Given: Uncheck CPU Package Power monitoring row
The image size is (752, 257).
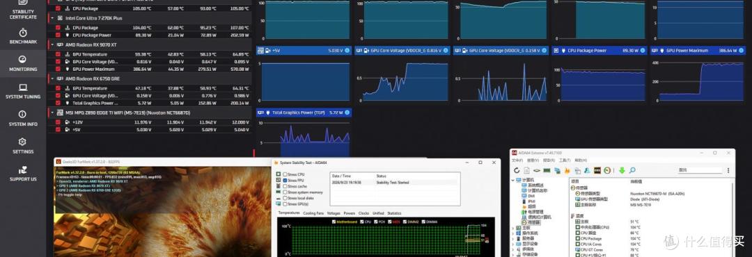Looking at the screenshot, I should [58, 35].
